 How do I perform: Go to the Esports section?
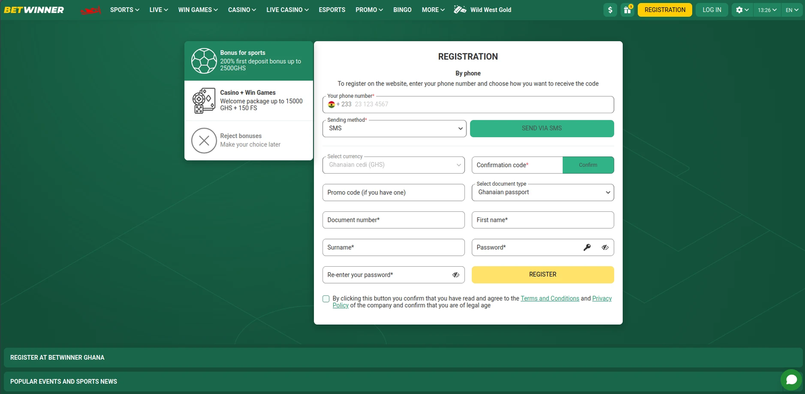click(x=332, y=10)
